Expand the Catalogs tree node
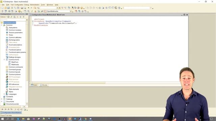Viewport: 216px width, 121px height. [2, 99]
